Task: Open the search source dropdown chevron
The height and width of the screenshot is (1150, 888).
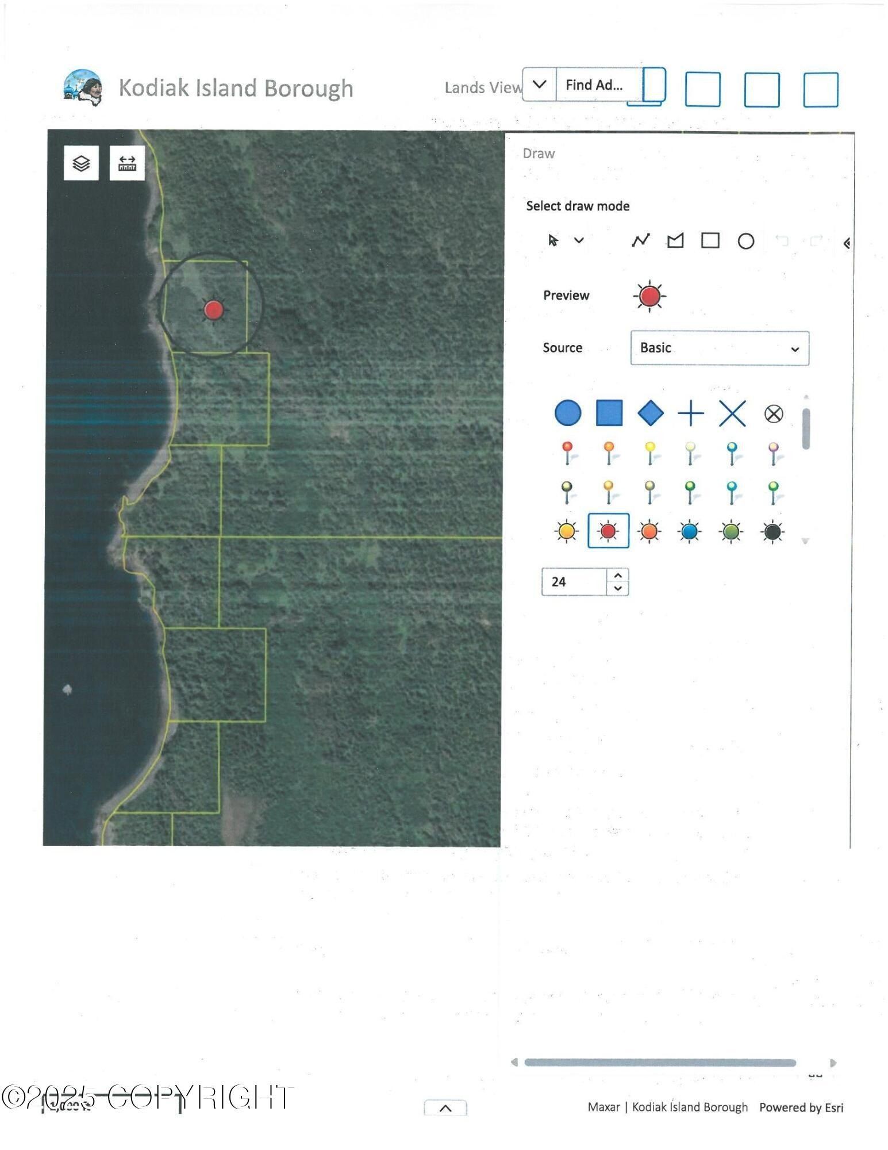Action: click(x=539, y=85)
